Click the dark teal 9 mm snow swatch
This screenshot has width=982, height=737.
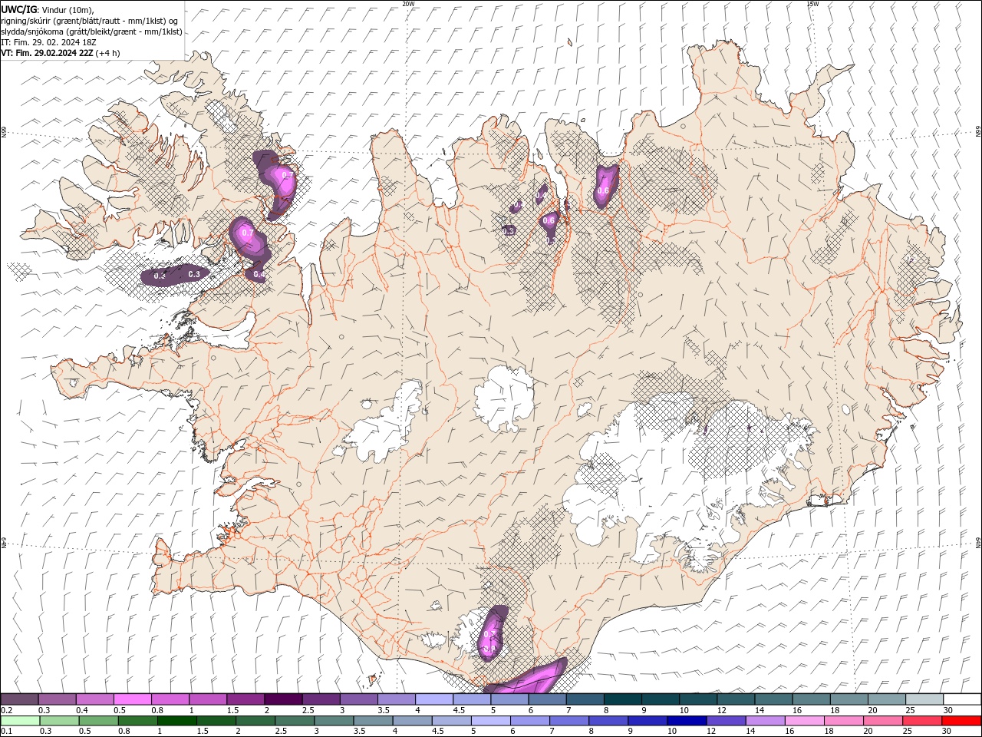pyautogui.click(x=660, y=699)
